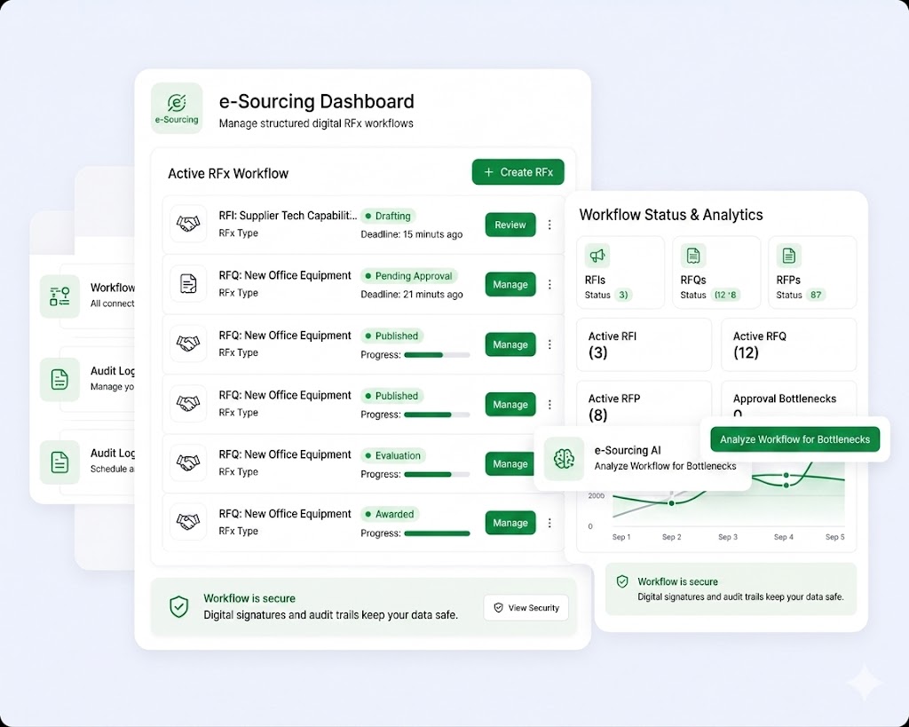Open three-dot menu for Pending Approval row
This screenshot has width=909, height=727.
(x=549, y=285)
